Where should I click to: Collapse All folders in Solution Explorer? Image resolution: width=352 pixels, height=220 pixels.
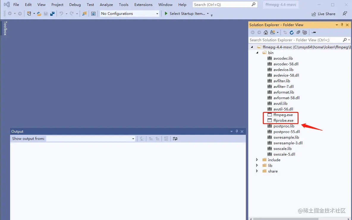click(x=298, y=32)
